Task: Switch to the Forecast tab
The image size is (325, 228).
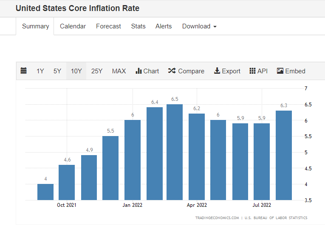Action: [108, 26]
